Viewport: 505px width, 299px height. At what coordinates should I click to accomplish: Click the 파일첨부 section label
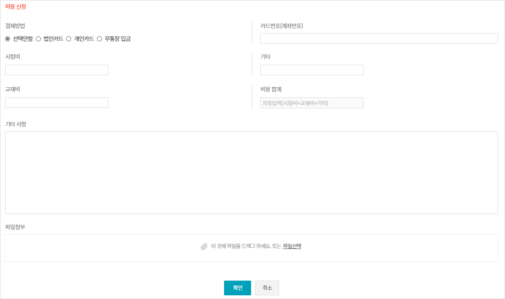15,227
